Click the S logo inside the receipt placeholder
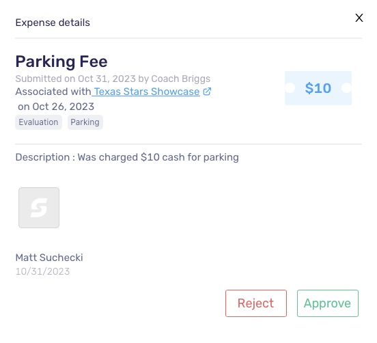The image size is (377, 343). coord(39,208)
